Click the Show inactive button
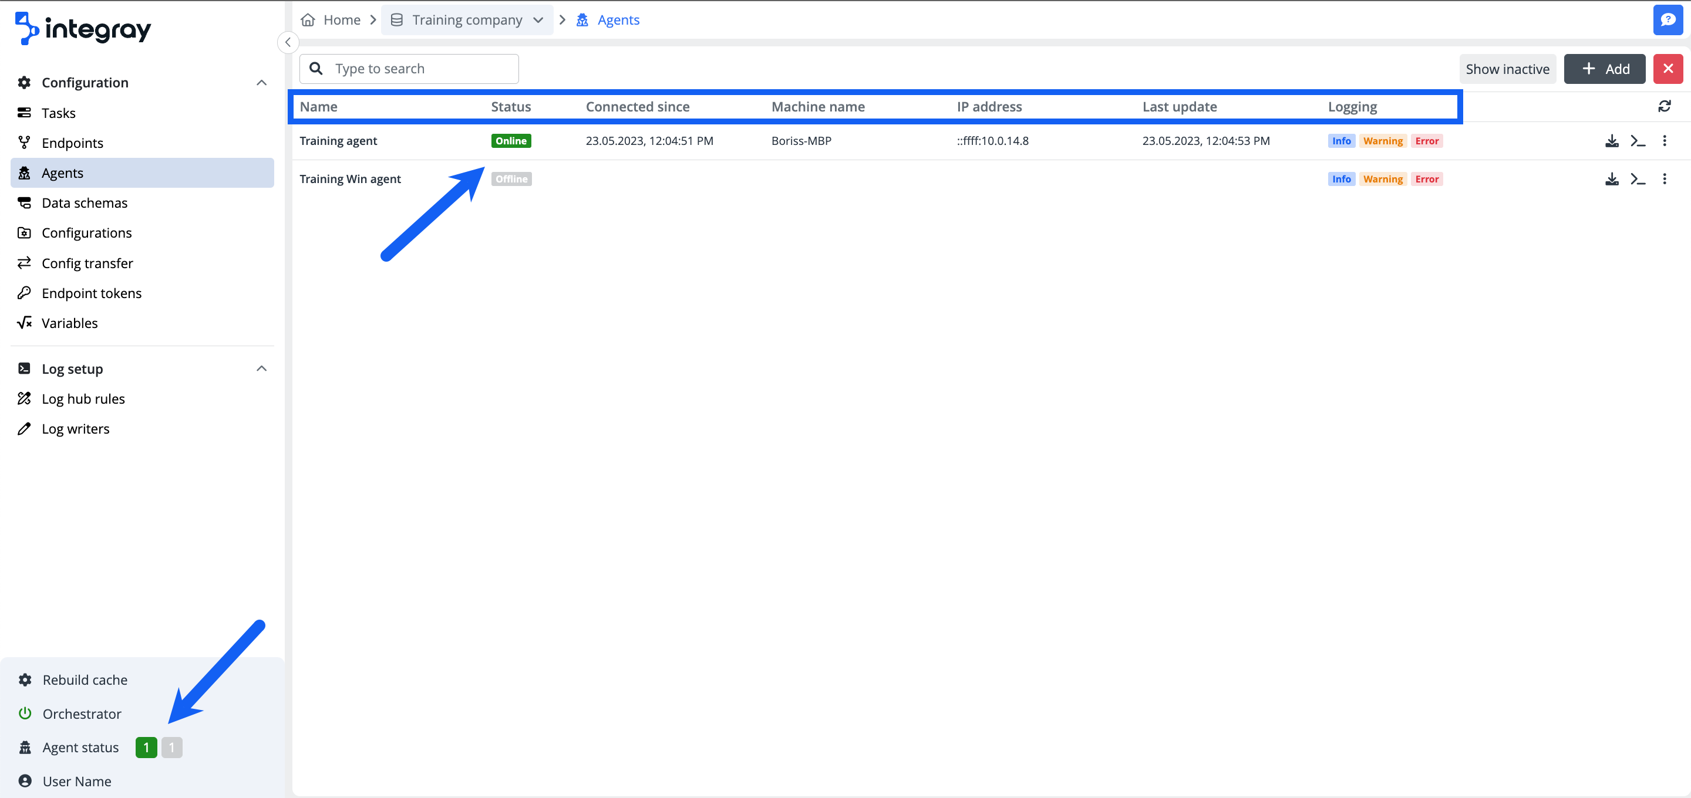The width and height of the screenshot is (1691, 798). click(1507, 69)
